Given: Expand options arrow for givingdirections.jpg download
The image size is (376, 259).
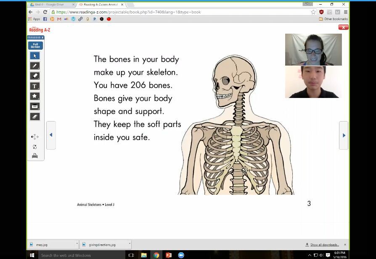Looking at the screenshot, I should coord(130,243).
